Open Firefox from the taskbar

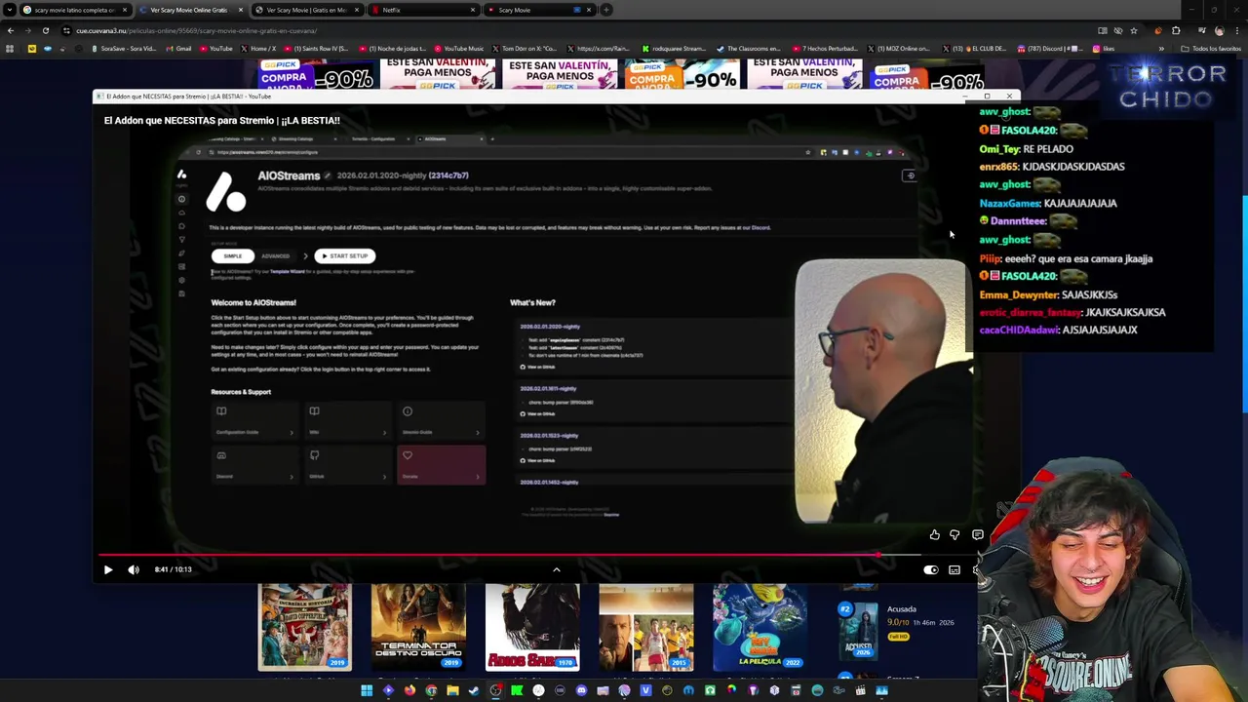(x=409, y=690)
